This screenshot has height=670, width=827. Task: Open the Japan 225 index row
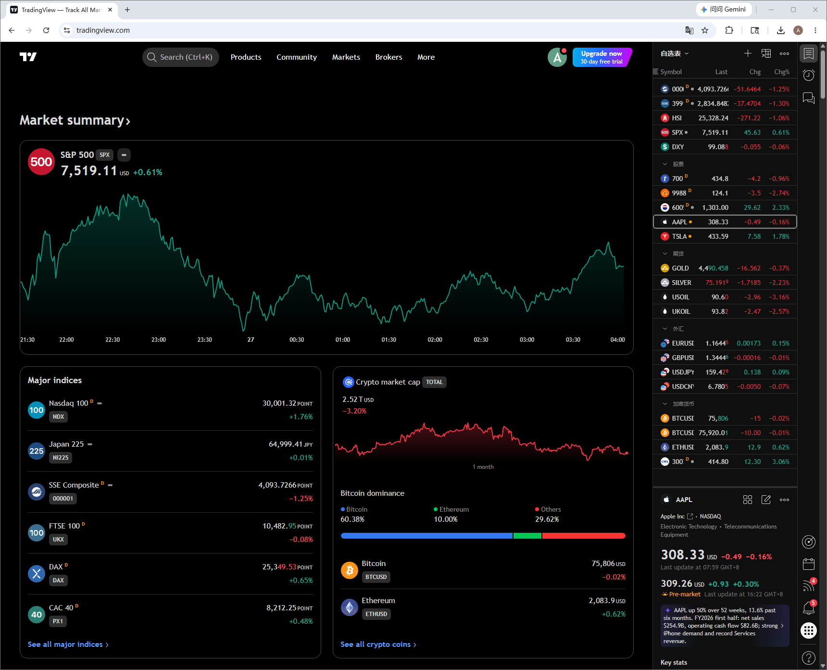pyautogui.click(x=170, y=451)
